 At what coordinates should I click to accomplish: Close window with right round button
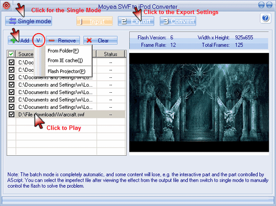click(269, 5)
